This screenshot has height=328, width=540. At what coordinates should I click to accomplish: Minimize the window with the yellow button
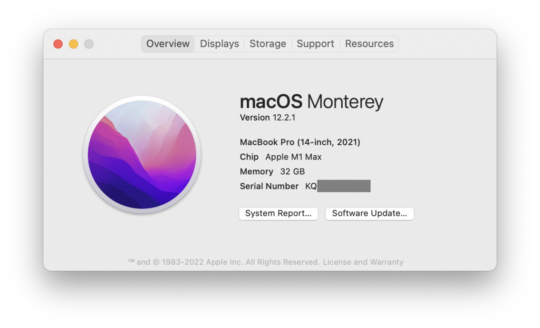pos(73,44)
